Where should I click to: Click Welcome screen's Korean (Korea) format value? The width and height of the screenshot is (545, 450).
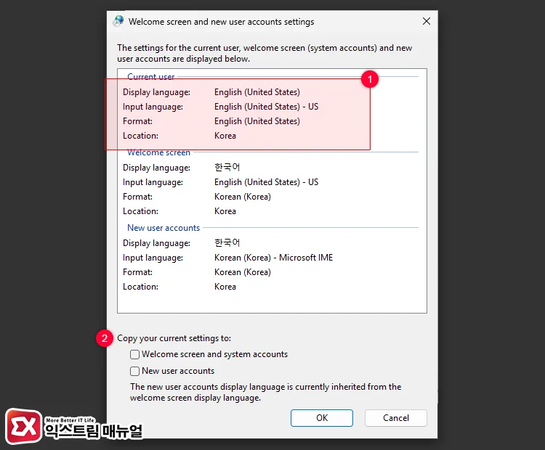point(242,197)
